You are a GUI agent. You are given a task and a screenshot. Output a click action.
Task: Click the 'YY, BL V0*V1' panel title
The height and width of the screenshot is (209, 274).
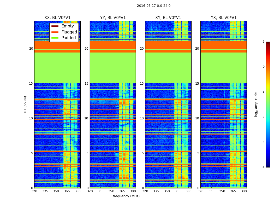point(113,18)
